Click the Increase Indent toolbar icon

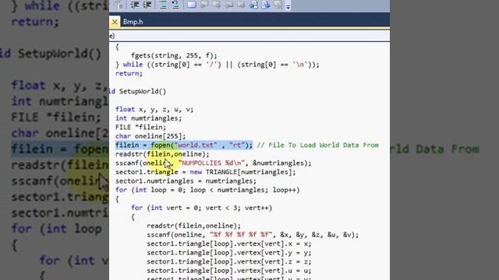[147, 5]
